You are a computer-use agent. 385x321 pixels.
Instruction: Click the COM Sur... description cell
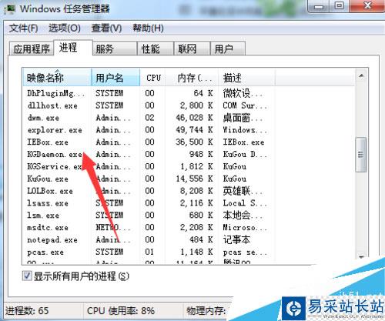coord(245,105)
